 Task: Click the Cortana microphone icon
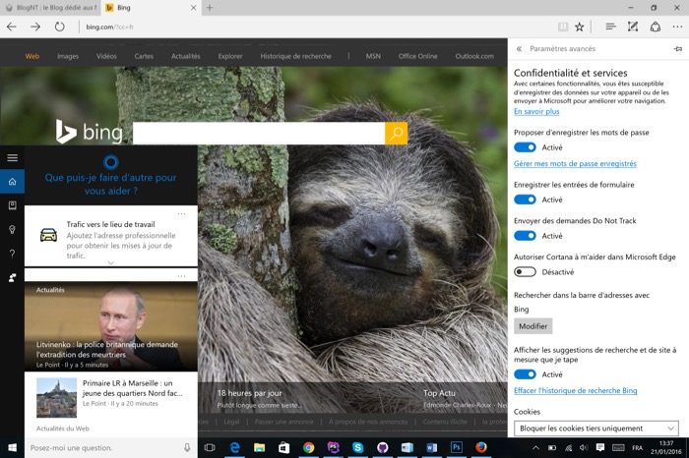187,448
